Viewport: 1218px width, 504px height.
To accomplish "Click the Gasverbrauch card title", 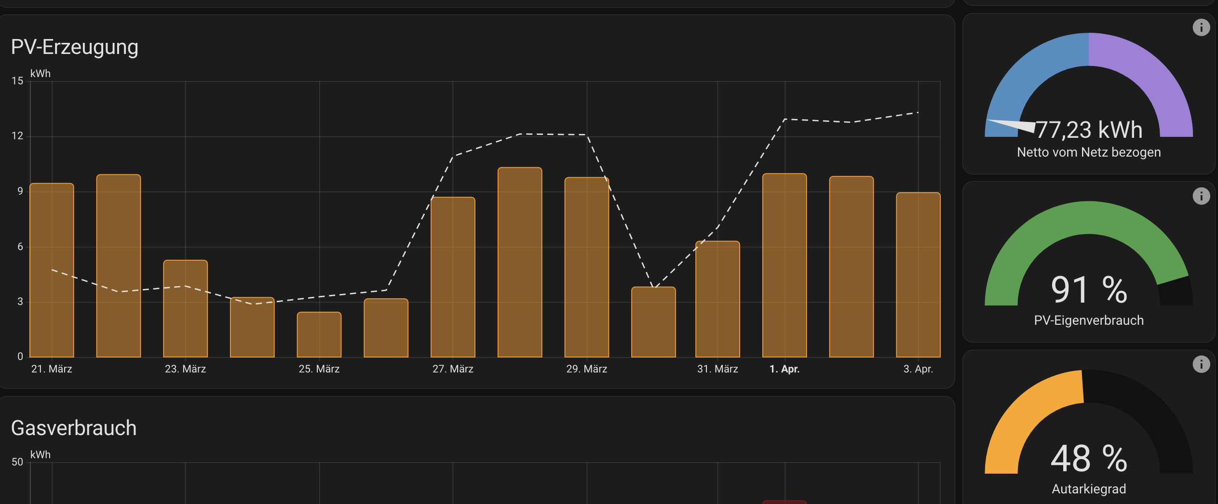I will pyautogui.click(x=74, y=428).
